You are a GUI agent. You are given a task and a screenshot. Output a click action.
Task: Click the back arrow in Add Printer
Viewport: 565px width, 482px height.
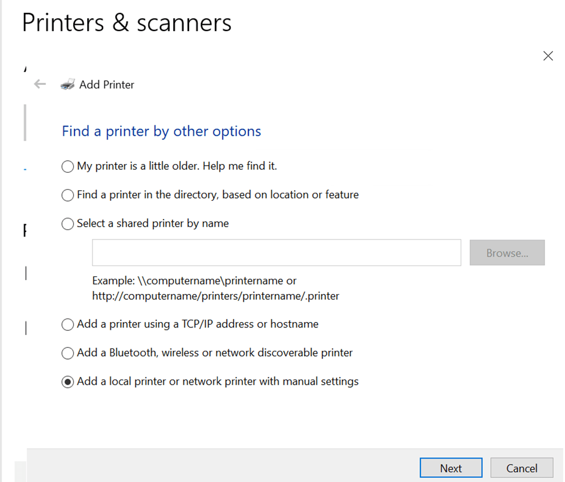click(x=40, y=84)
